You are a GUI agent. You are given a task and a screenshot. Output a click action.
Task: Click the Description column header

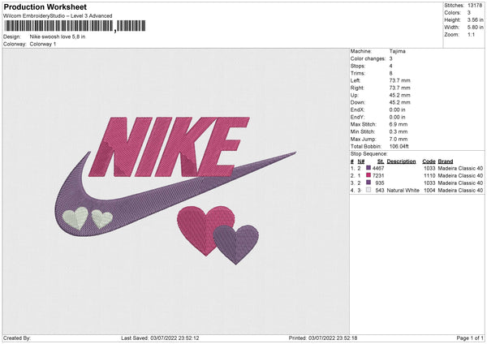click(x=401, y=161)
